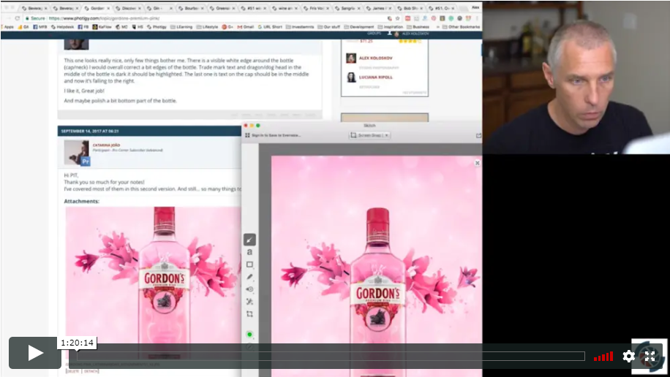Open the G+ bookmark
670x377 pixels.
[227, 27]
